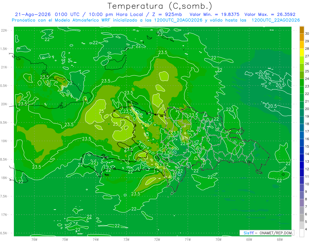Click the '76W' longitude axis label
The width and height of the screenshot is (314, 243).
click(34, 239)
